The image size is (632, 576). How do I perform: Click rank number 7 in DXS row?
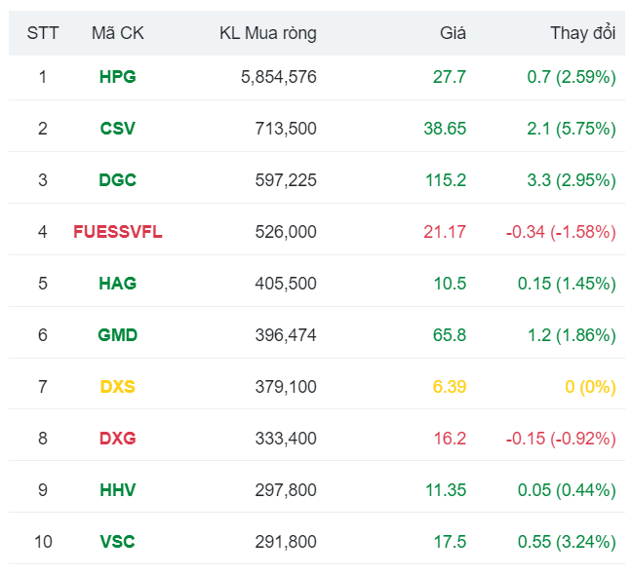[43, 386]
